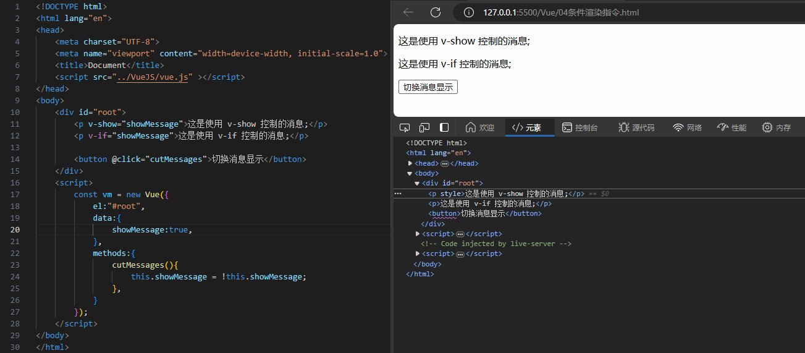Click the this.showMessage = !this.showMessage line
Screen dimensions: 805x353
point(219,276)
